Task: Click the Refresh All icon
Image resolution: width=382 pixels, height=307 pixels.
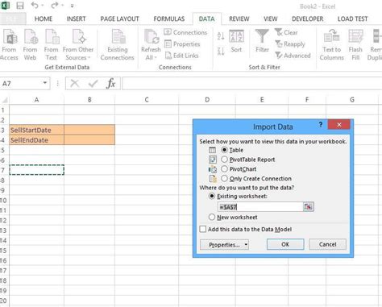Action: [152, 37]
